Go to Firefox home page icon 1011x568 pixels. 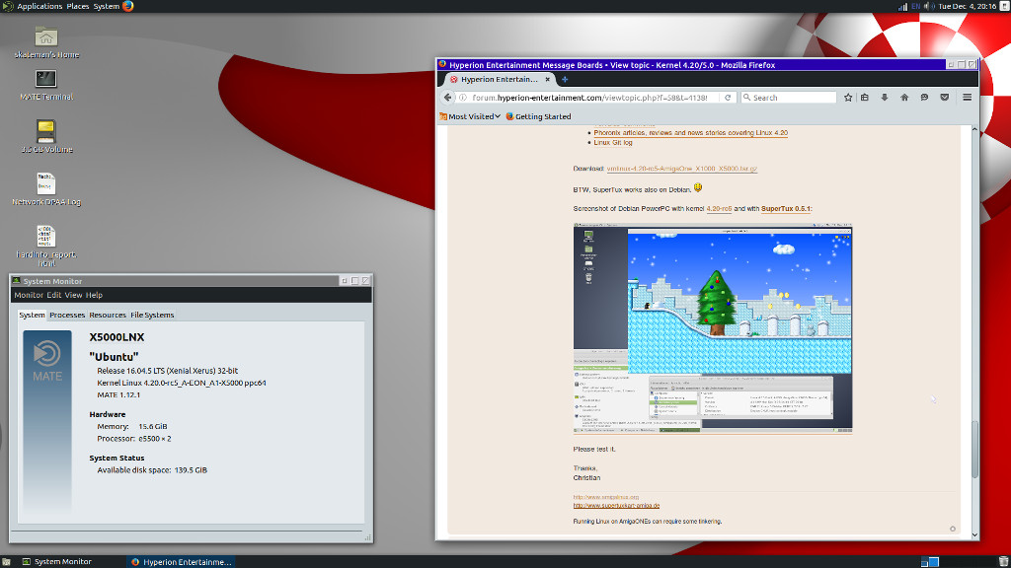coord(904,98)
